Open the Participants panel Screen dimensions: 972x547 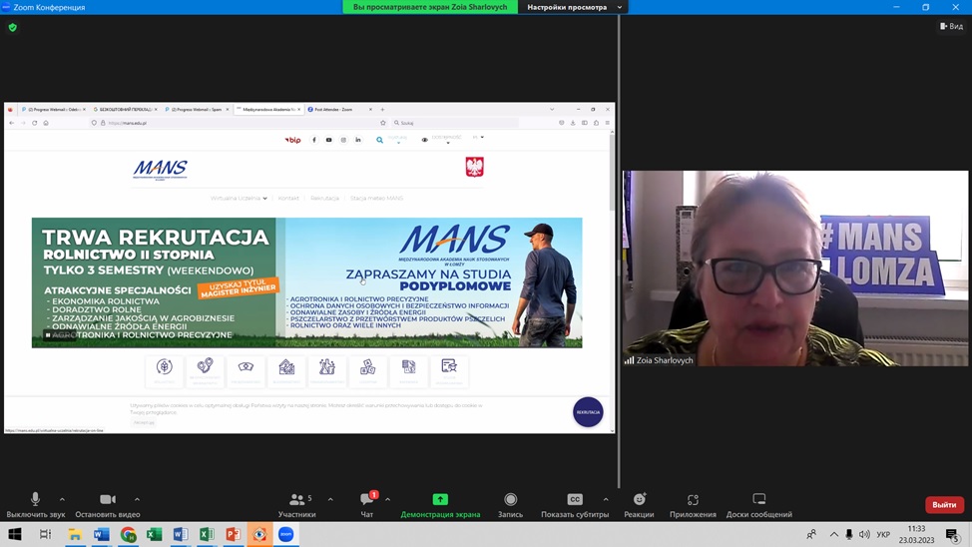pos(297,505)
